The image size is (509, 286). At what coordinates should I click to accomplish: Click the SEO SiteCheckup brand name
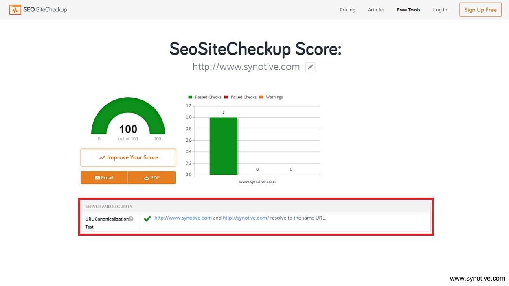tap(45, 9)
